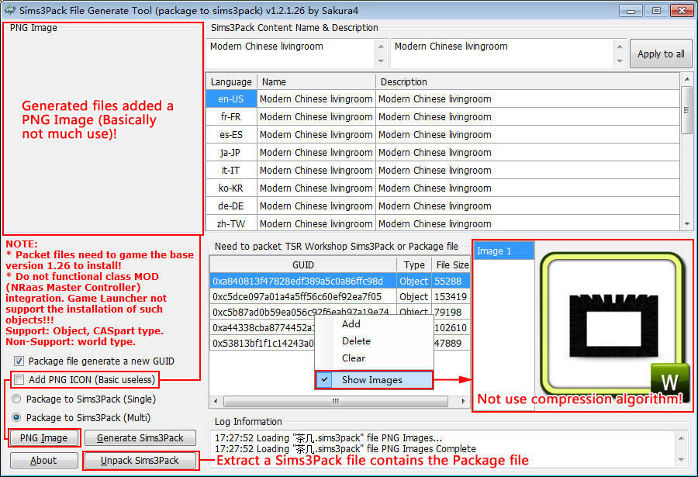Click the Type column header
This screenshot has height=477, width=698.
pos(414,265)
